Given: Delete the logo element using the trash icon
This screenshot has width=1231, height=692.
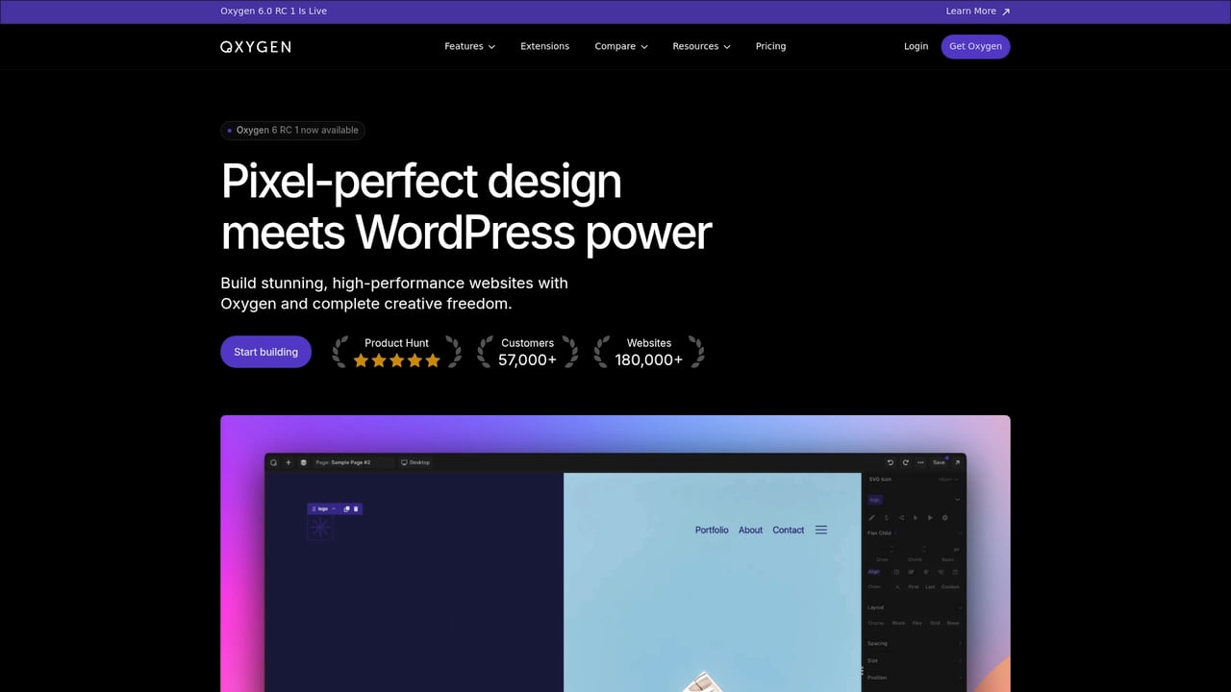Looking at the screenshot, I should point(356,508).
